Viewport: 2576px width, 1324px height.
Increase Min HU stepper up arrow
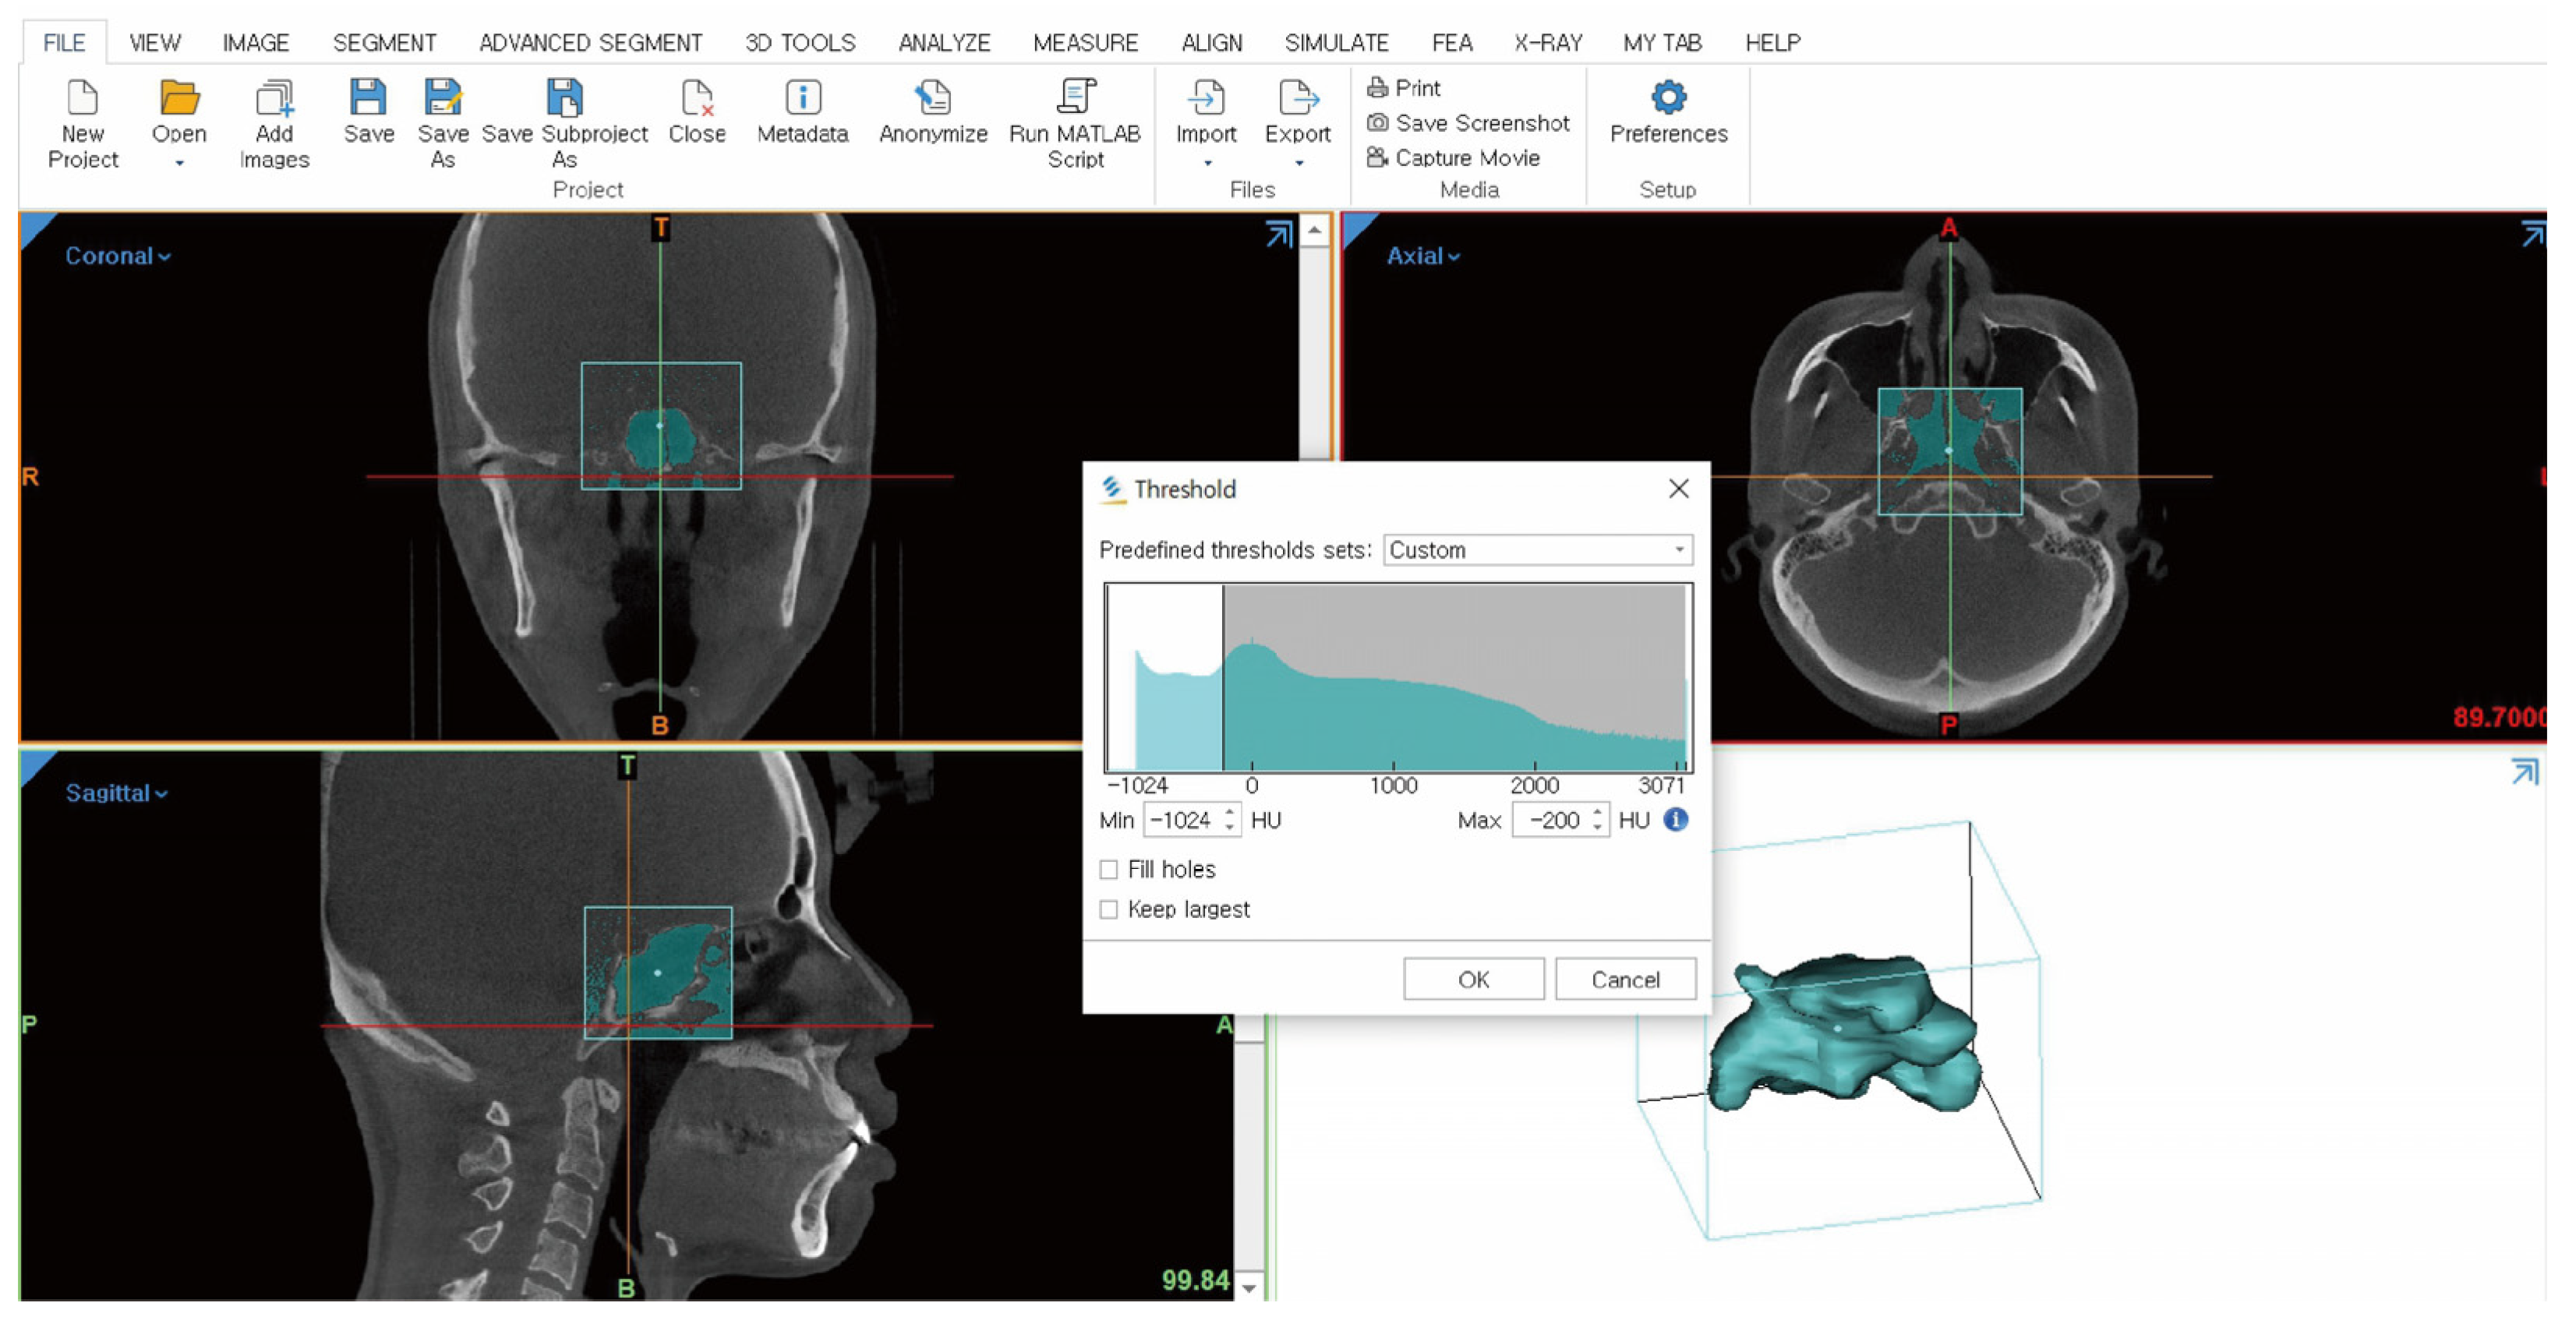(x=1231, y=812)
